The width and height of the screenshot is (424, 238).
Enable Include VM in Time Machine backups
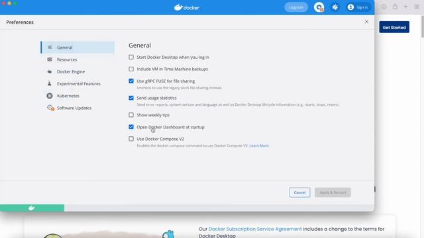(131, 69)
